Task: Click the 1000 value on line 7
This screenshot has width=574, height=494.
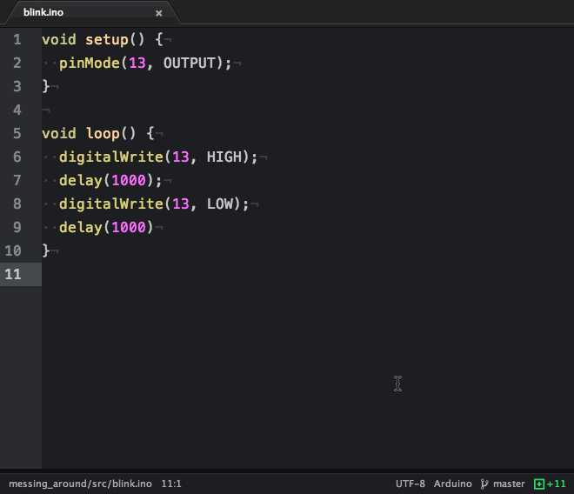Action: point(129,180)
